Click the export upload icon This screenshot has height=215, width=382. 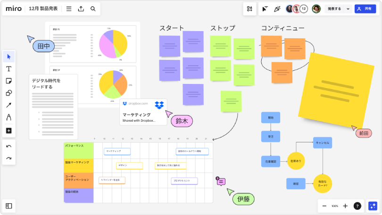81,9
